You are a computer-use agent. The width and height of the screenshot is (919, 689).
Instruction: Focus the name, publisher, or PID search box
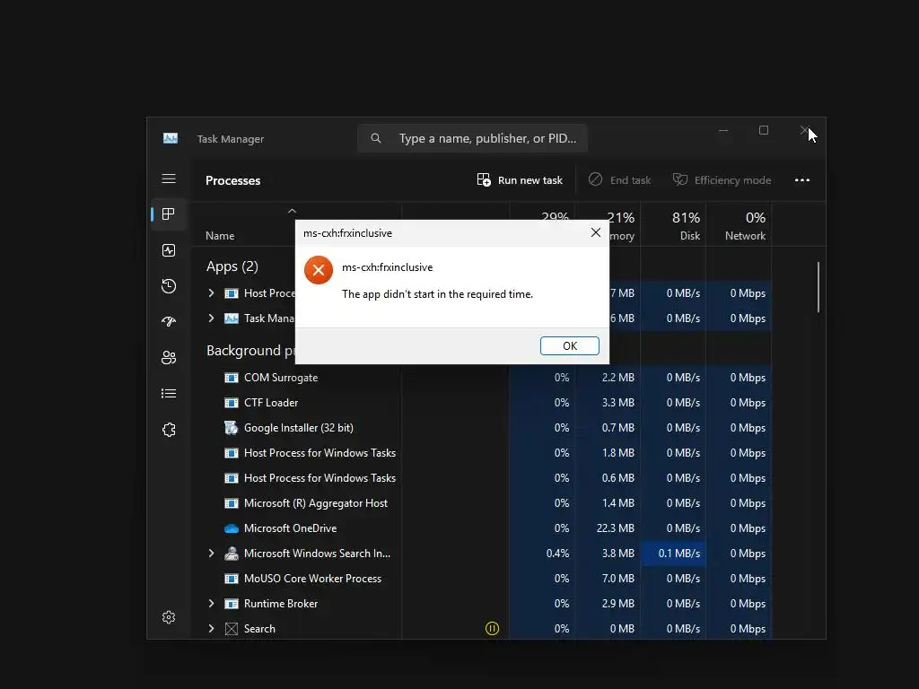point(472,138)
